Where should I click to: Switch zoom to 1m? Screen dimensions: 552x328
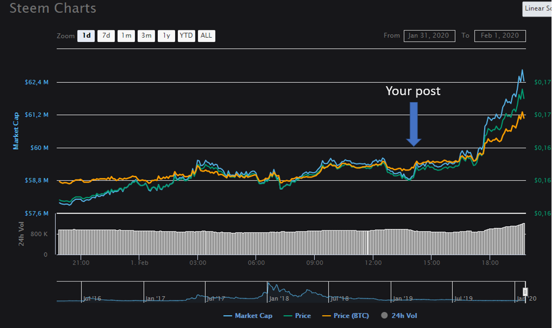pos(126,36)
